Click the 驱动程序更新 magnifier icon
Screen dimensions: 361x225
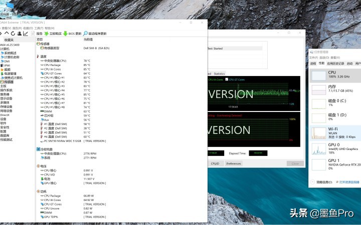(x=85, y=33)
